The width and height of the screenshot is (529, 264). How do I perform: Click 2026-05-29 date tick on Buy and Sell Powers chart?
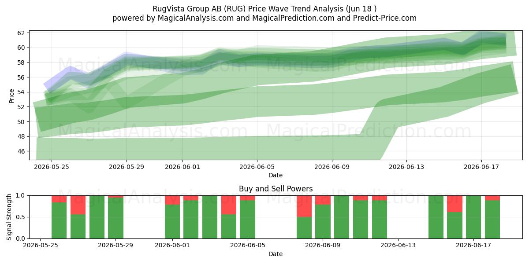[x=115, y=246]
